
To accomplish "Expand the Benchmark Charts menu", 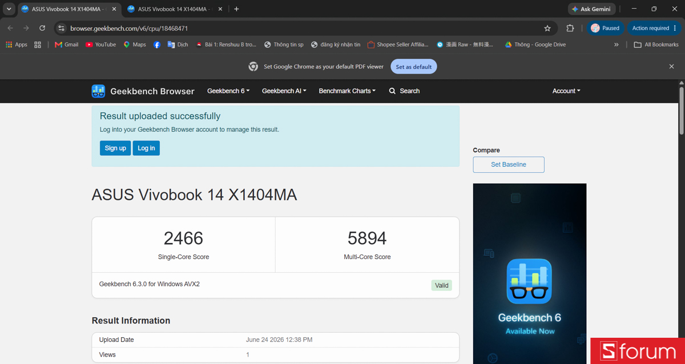I will (x=347, y=91).
